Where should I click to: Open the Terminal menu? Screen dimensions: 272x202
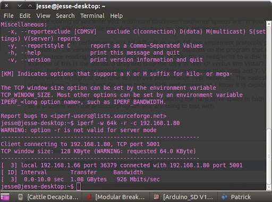[92, 16]
